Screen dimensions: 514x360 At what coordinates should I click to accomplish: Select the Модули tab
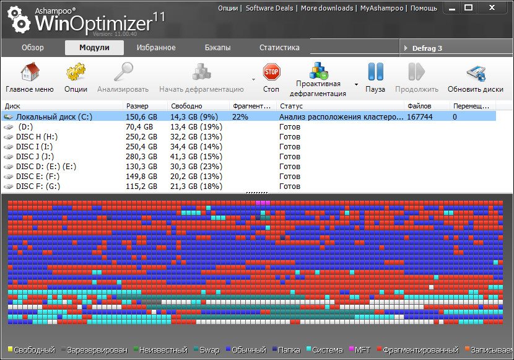(94, 48)
